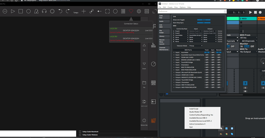Image resolution: width=265 pixels, height=138 pixels.
Task: Toggle Sync for Input touchAble port
Action: (213, 52)
